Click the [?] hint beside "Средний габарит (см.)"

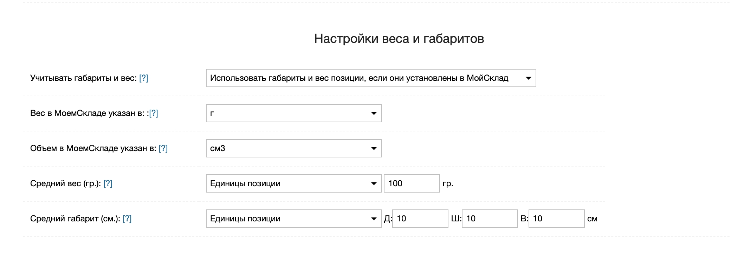pos(127,219)
